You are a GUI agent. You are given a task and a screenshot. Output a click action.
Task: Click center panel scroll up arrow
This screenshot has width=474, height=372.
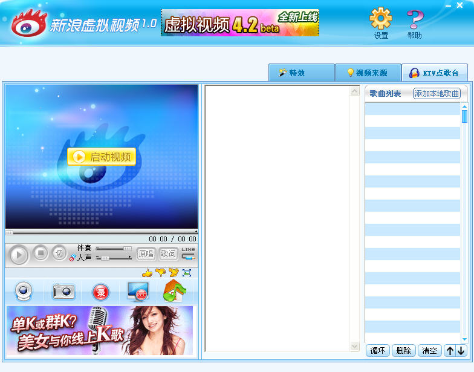(x=354, y=91)
